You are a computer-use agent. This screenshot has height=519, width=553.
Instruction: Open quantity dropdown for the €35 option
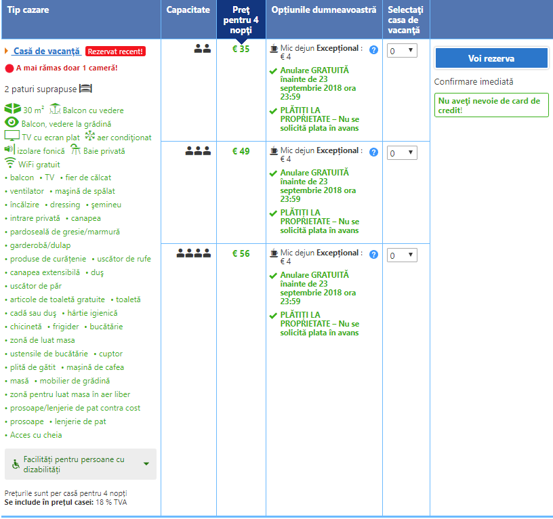click(x=401, y=51)
